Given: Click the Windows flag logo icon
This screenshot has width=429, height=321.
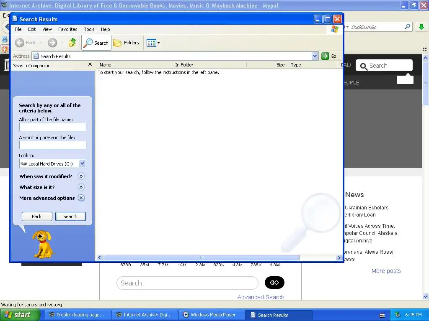Looking at the screenshot, I should click(334, 29).
